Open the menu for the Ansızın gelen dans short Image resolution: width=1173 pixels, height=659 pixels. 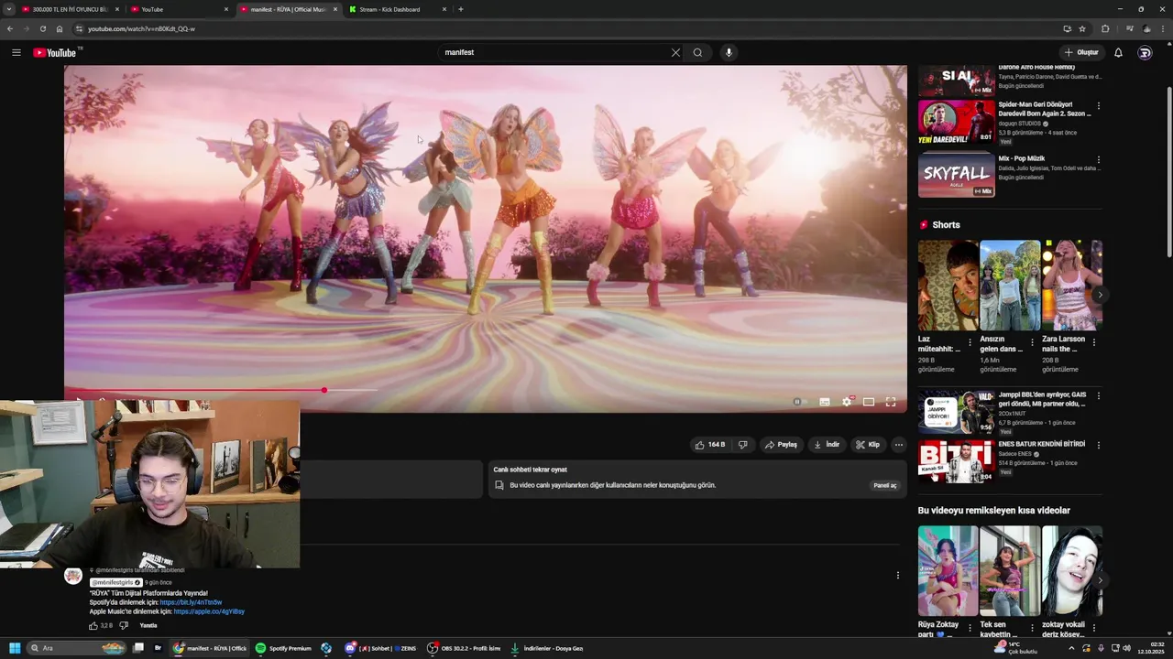point(1032,342)
